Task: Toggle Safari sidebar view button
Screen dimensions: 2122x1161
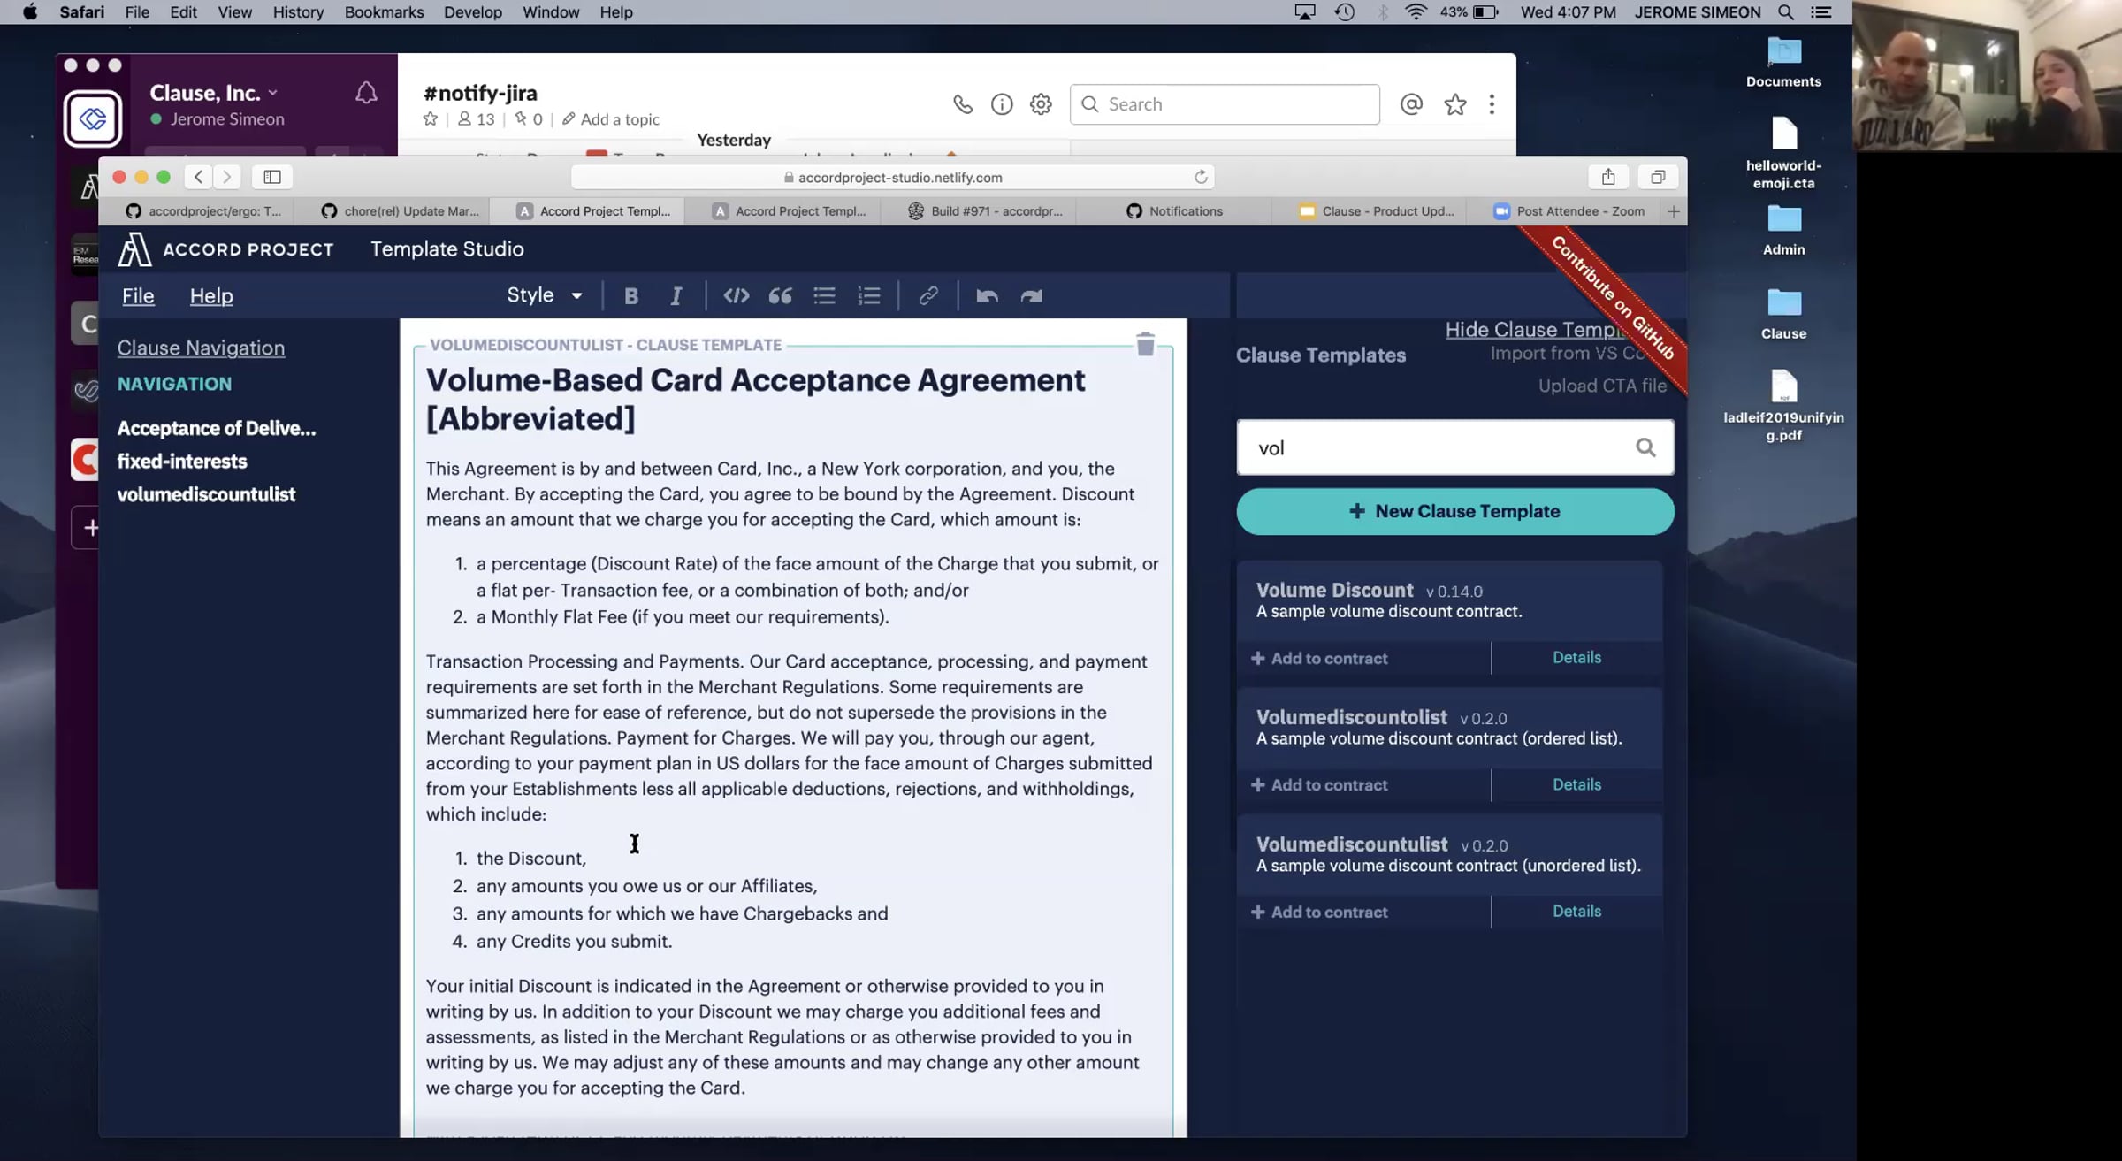Action: point(272,177)
